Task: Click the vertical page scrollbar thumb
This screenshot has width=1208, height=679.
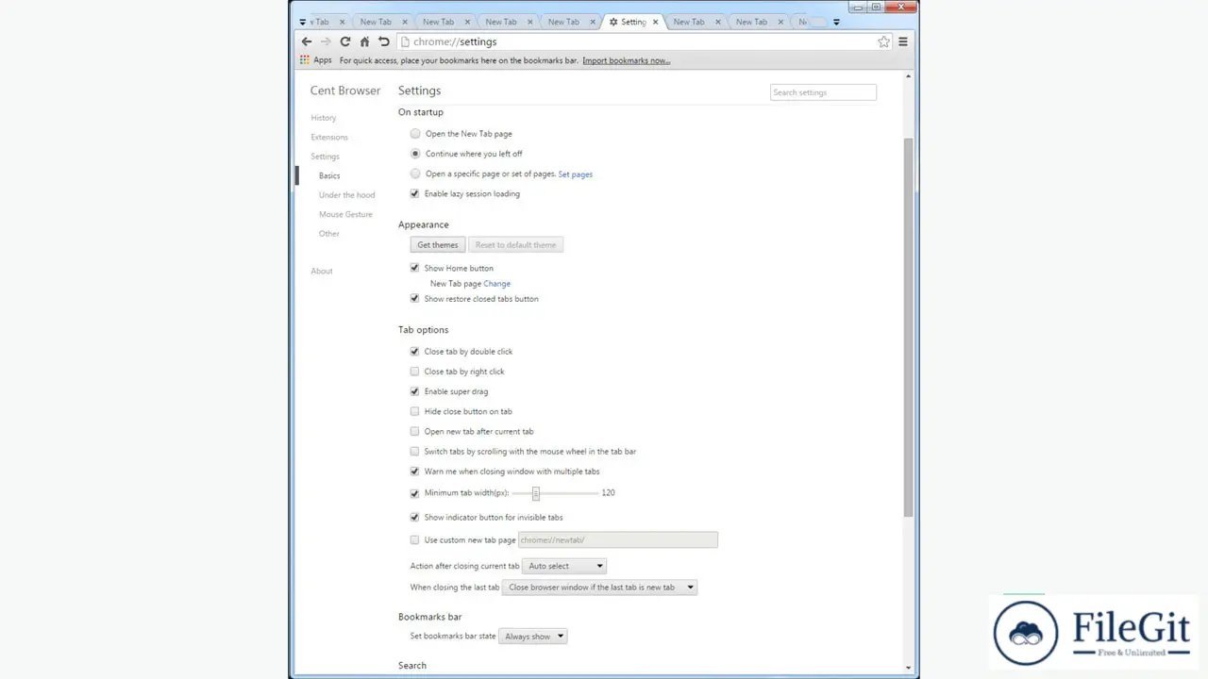Action: pyautogui.click(x=909, y=327)
